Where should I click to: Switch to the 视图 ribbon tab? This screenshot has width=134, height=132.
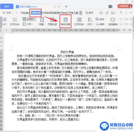pos(54,13)
